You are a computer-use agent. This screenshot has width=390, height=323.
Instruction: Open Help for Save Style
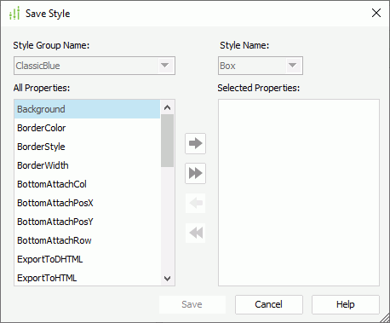(x=346, y=304)
